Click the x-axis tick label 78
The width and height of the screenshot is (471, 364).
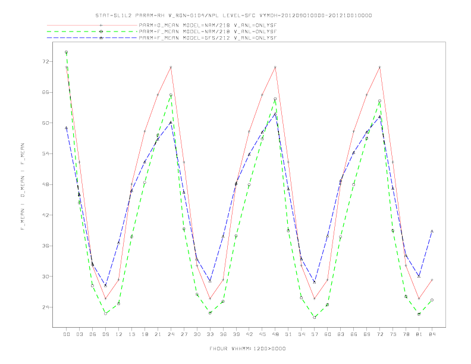[x=406, y=334]
